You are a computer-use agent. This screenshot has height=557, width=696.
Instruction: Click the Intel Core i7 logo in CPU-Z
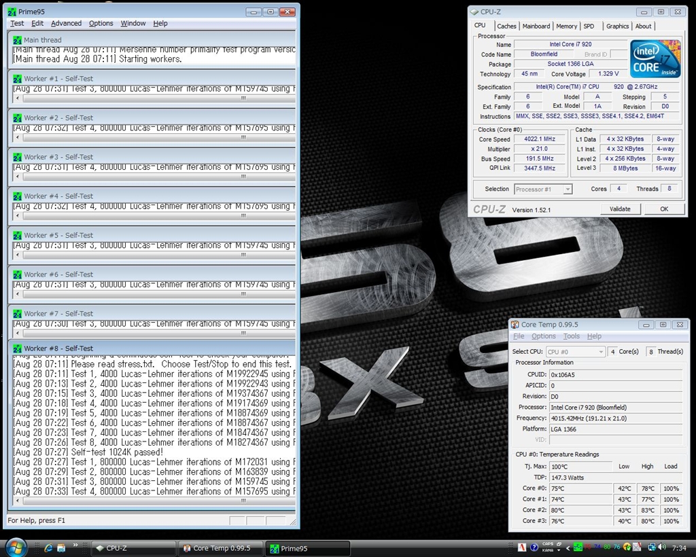pyautogui.click(x=654, y=59)
